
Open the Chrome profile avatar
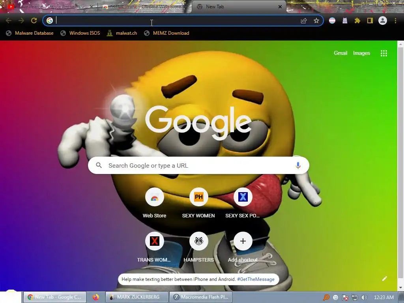click(x=383, y=21)
